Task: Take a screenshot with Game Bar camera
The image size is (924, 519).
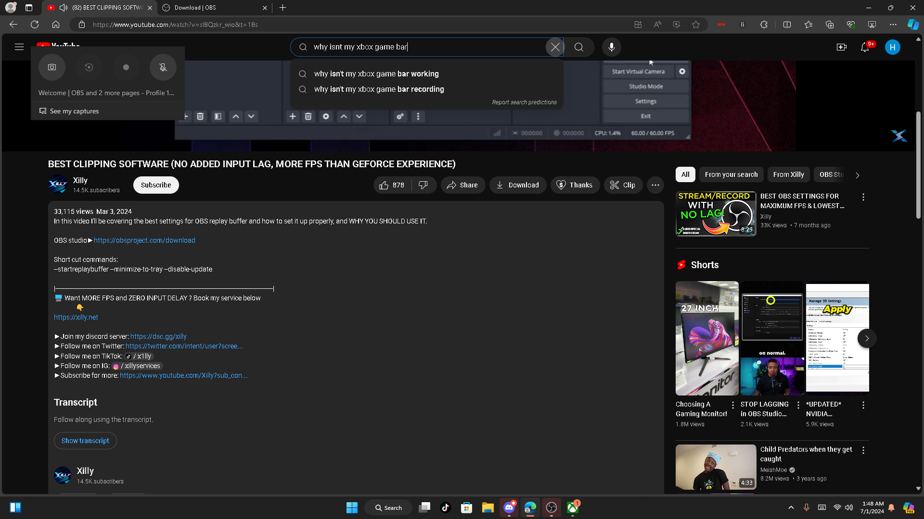Action: pos(52,67)
